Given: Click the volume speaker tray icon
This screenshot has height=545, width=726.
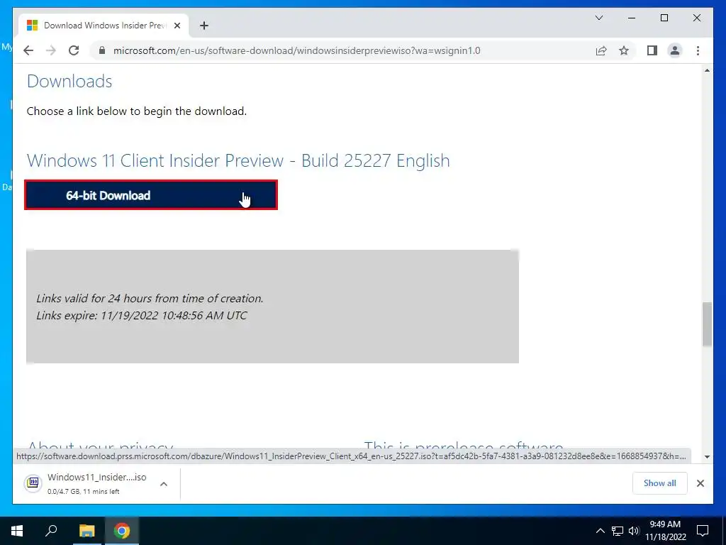Looking at the screenshot, I should click(x=634, y=531).
